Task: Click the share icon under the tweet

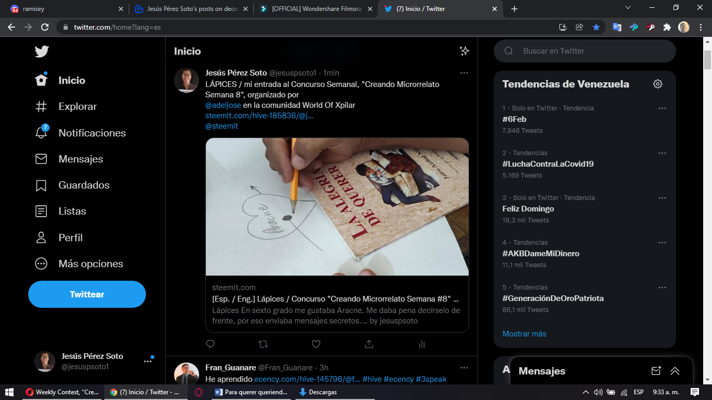Action: (369, 344)
